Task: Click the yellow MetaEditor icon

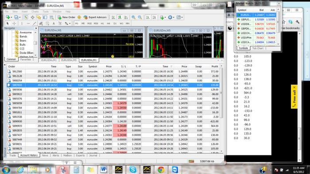Action: click(x=79, y=17)
